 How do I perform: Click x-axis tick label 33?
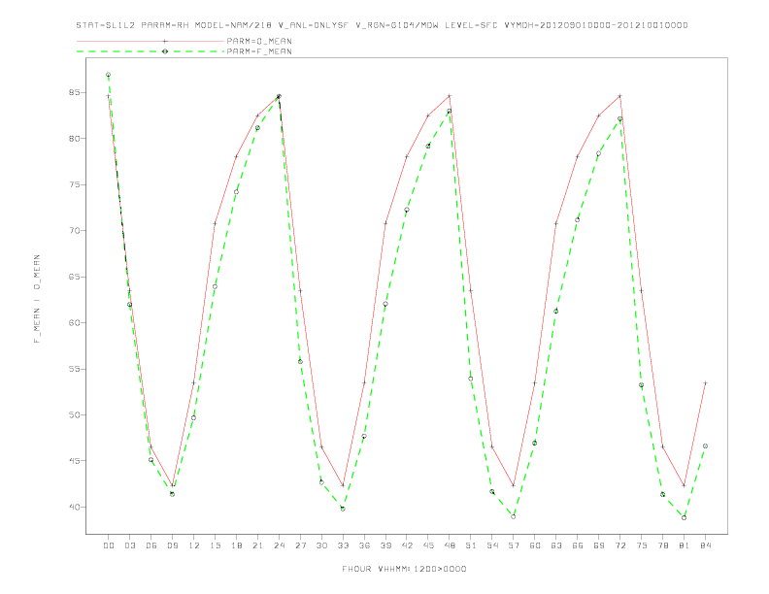[x=343, y=545]
